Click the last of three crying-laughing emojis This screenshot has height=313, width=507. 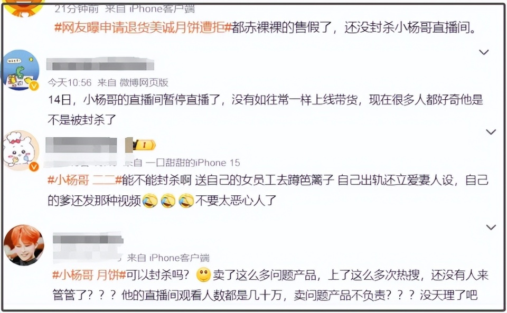(186, 201)
